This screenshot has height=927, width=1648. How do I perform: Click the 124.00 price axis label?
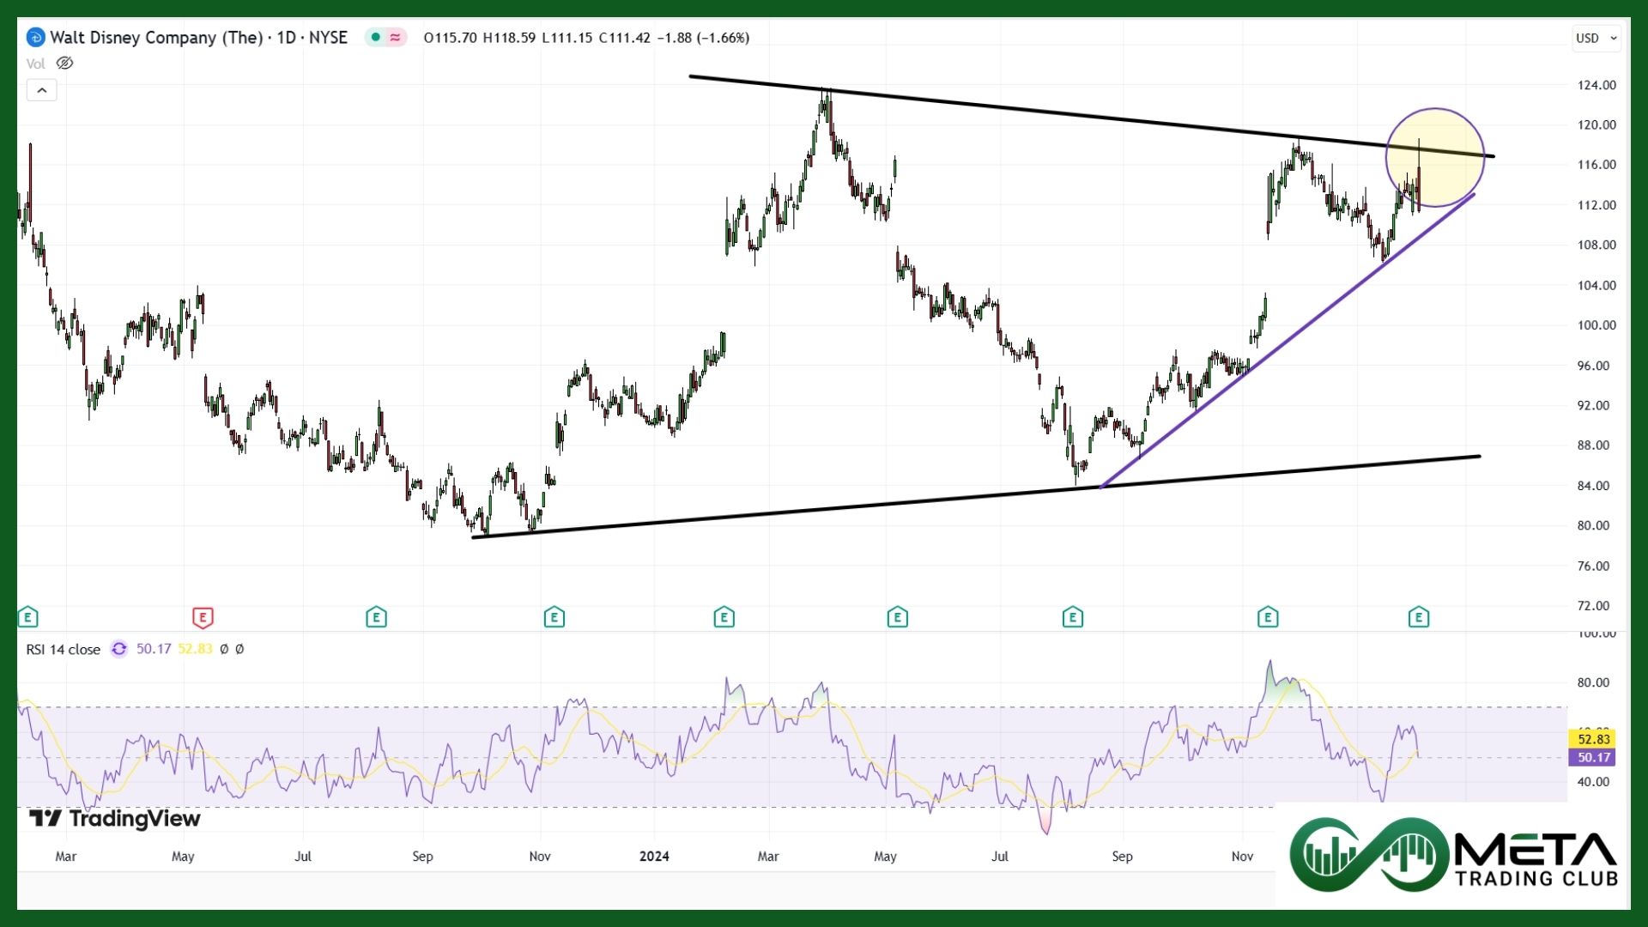[x=1596, y=85]
